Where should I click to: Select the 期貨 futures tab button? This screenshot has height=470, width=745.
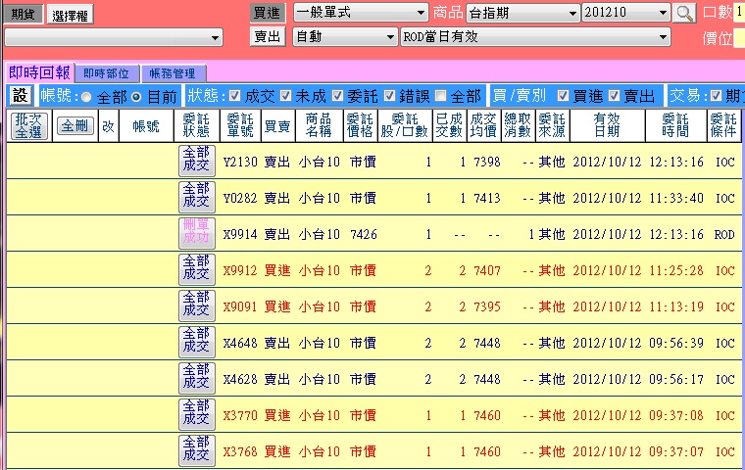point(23,15)
